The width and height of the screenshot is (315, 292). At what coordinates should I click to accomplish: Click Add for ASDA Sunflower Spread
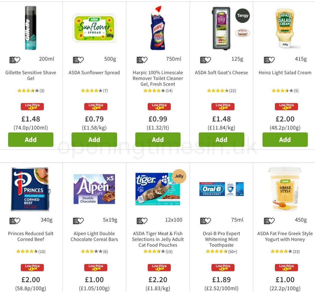pos(94,140)
